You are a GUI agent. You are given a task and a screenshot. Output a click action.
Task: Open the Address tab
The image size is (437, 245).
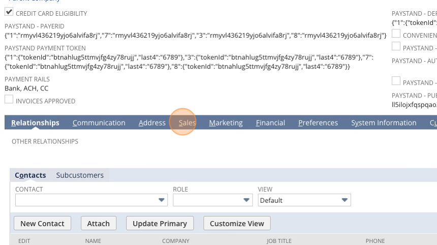tap(152, 122)
